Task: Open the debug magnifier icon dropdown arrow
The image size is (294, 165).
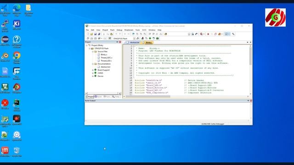Action: [x=204, y=34]
